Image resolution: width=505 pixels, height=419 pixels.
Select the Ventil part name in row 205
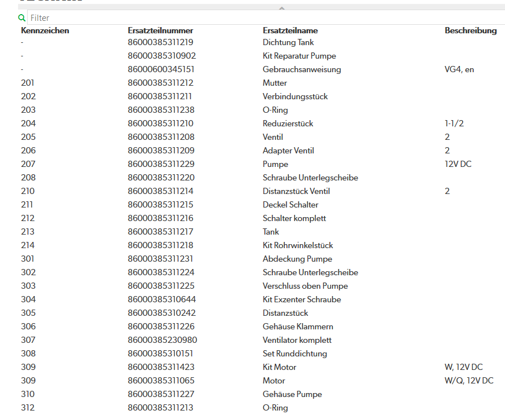[273, 137]
